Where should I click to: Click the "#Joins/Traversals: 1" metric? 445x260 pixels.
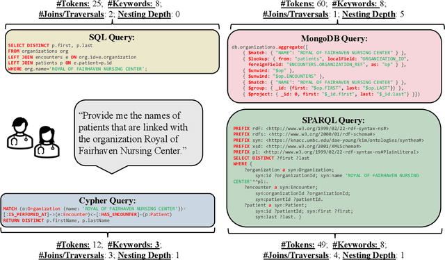point(300,14)
